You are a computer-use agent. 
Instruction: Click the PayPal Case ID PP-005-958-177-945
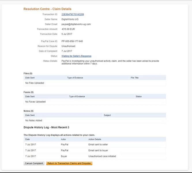[x=72, y=41]
